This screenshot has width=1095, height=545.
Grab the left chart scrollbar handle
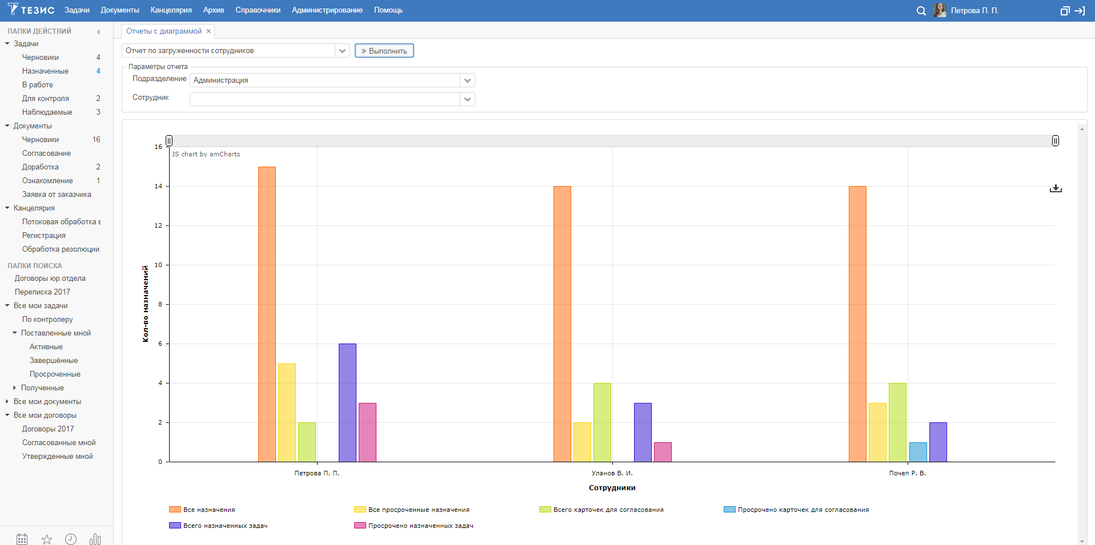[169, 141]
